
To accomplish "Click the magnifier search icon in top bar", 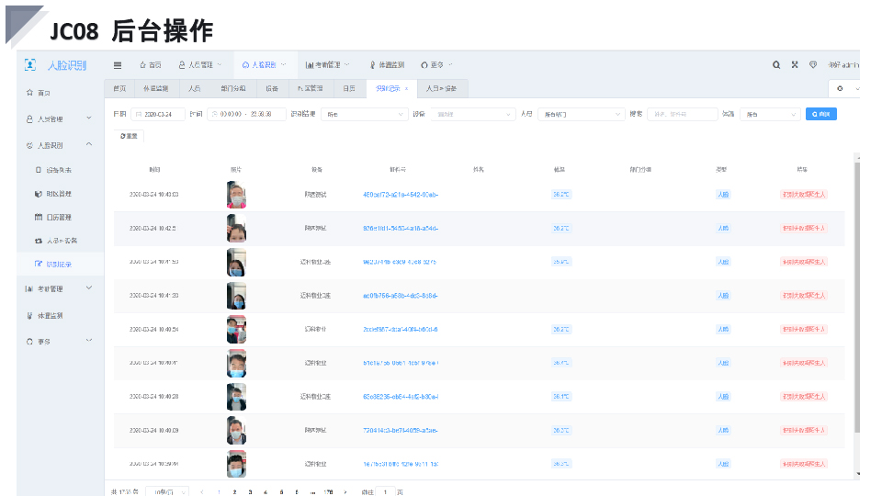I will coord(776,65).
